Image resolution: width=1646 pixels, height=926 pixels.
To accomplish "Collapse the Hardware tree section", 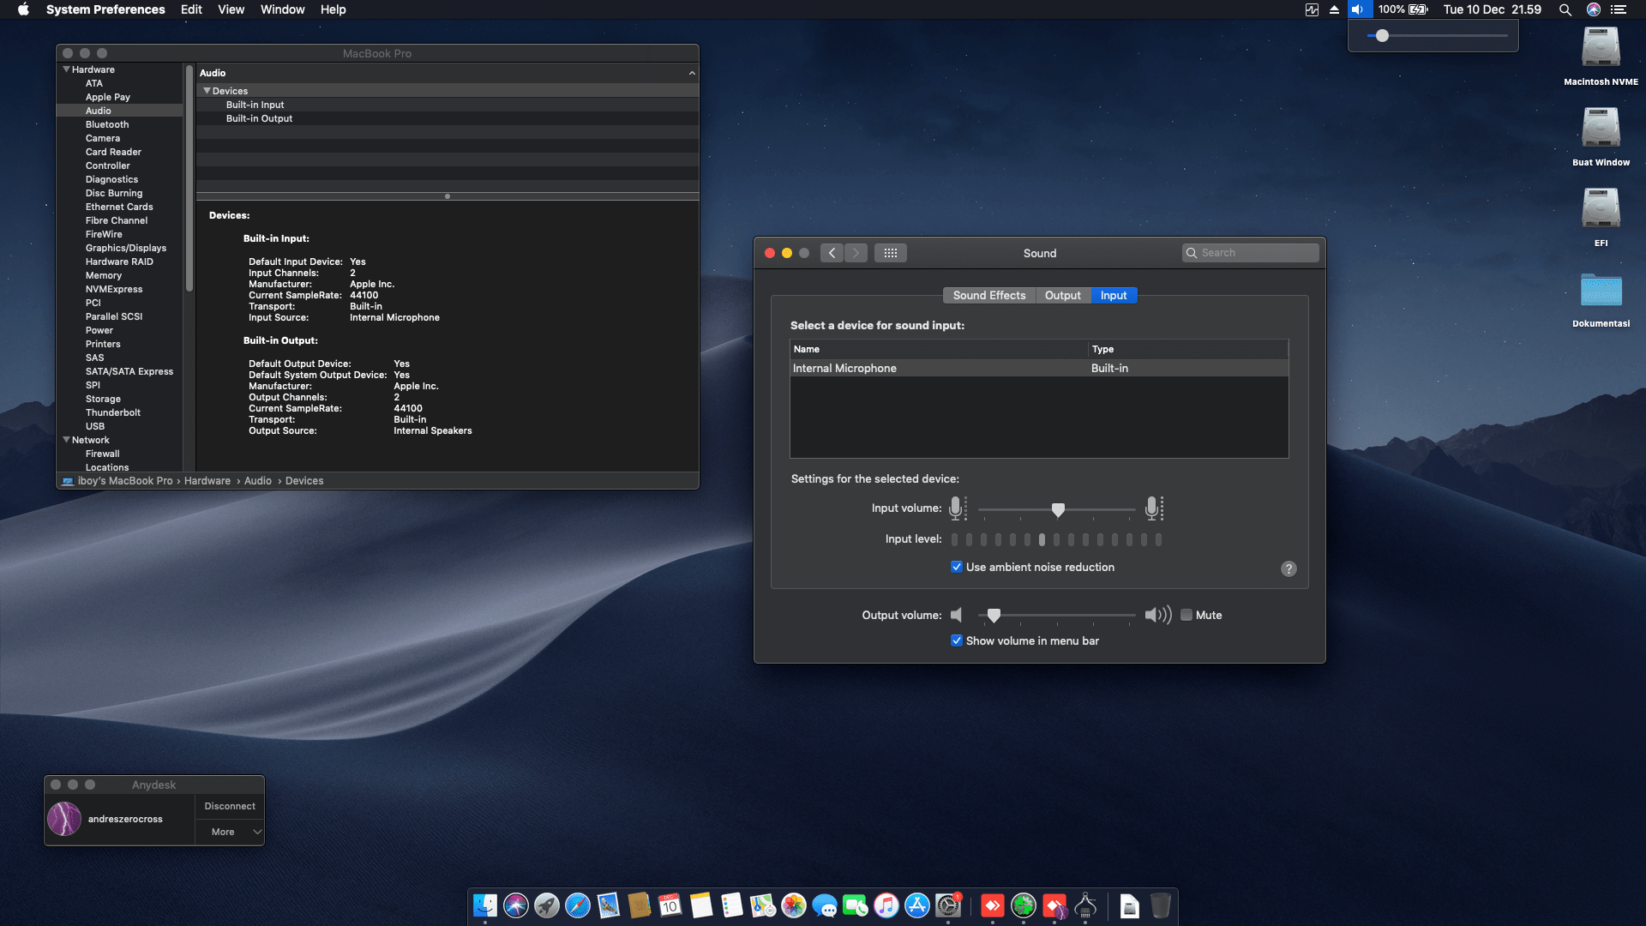I will [66, 69].
